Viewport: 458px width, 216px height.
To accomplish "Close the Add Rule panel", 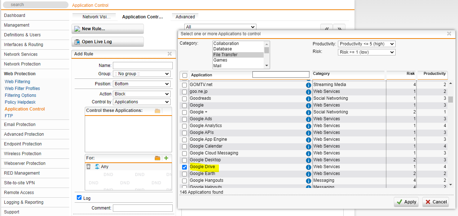I will click(x=169, y=54).
